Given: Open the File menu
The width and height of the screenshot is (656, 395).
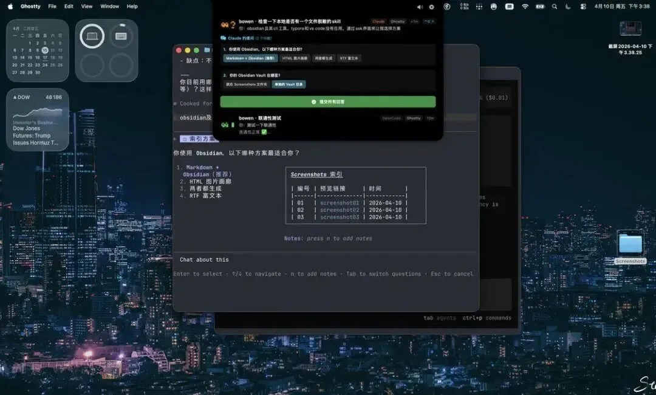Looking at the screenshot, I should 52,6.
